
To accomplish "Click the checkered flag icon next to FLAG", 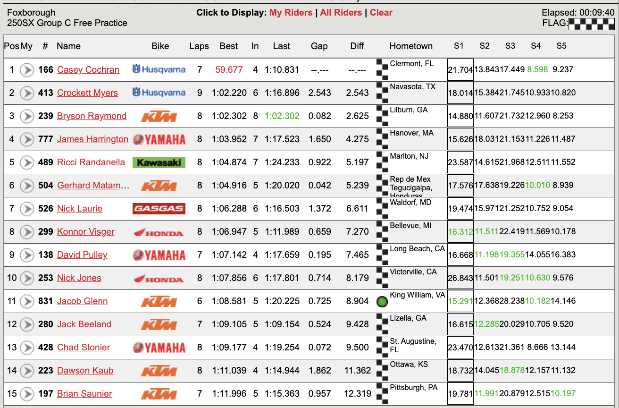I will 591,23.
